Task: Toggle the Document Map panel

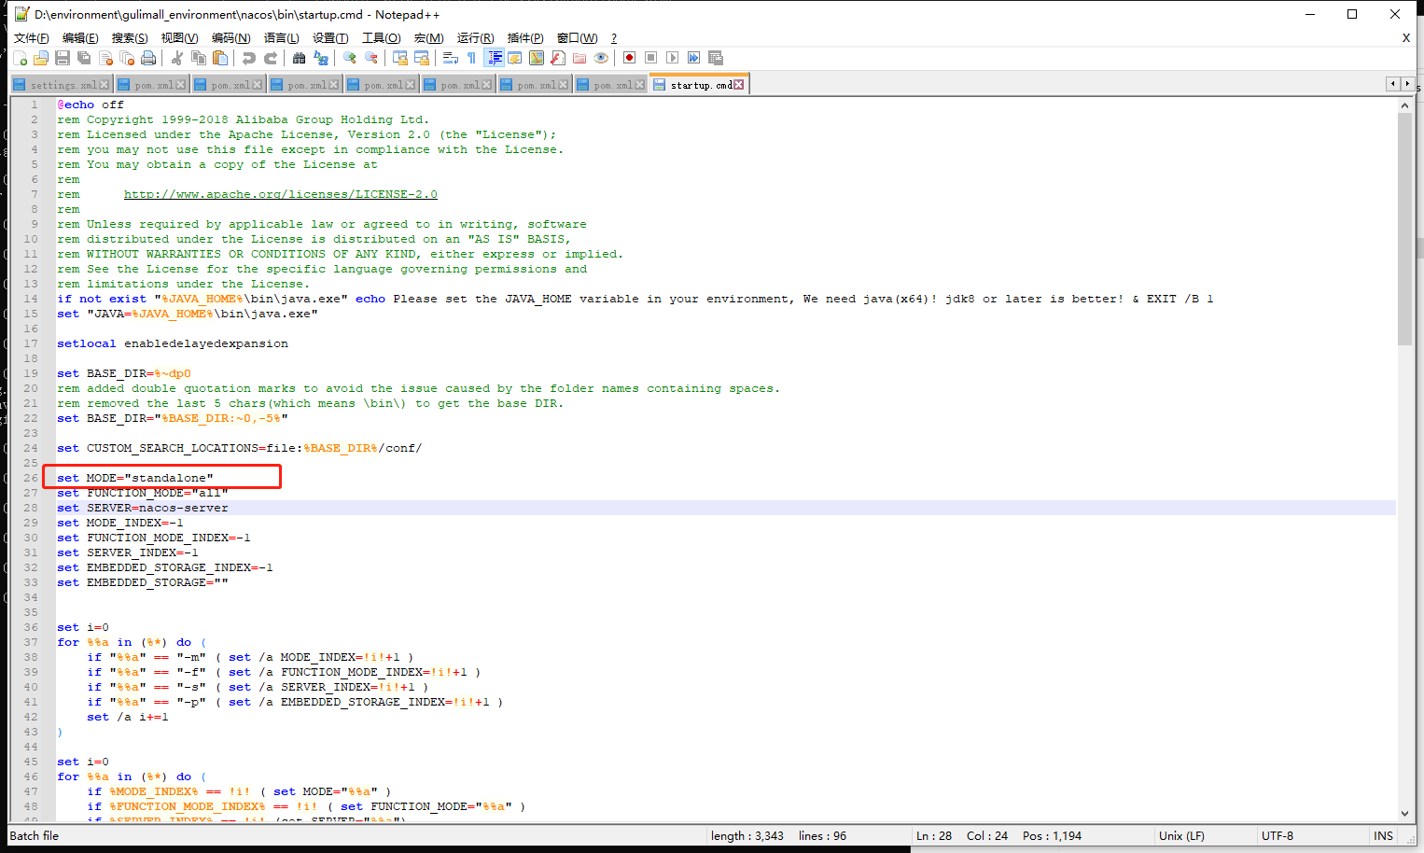Action: [536, 58]
